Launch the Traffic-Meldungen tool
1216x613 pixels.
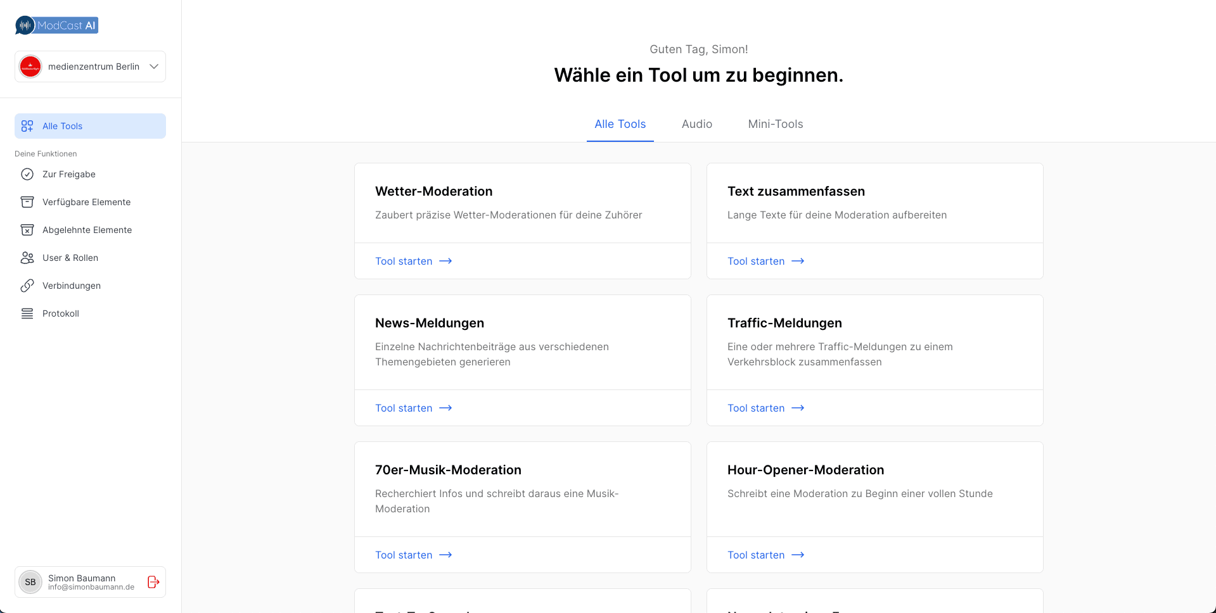click(765, 408)
